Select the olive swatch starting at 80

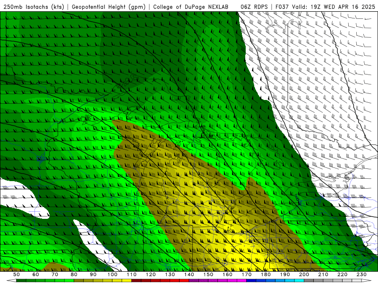click(x=78, y=281)
